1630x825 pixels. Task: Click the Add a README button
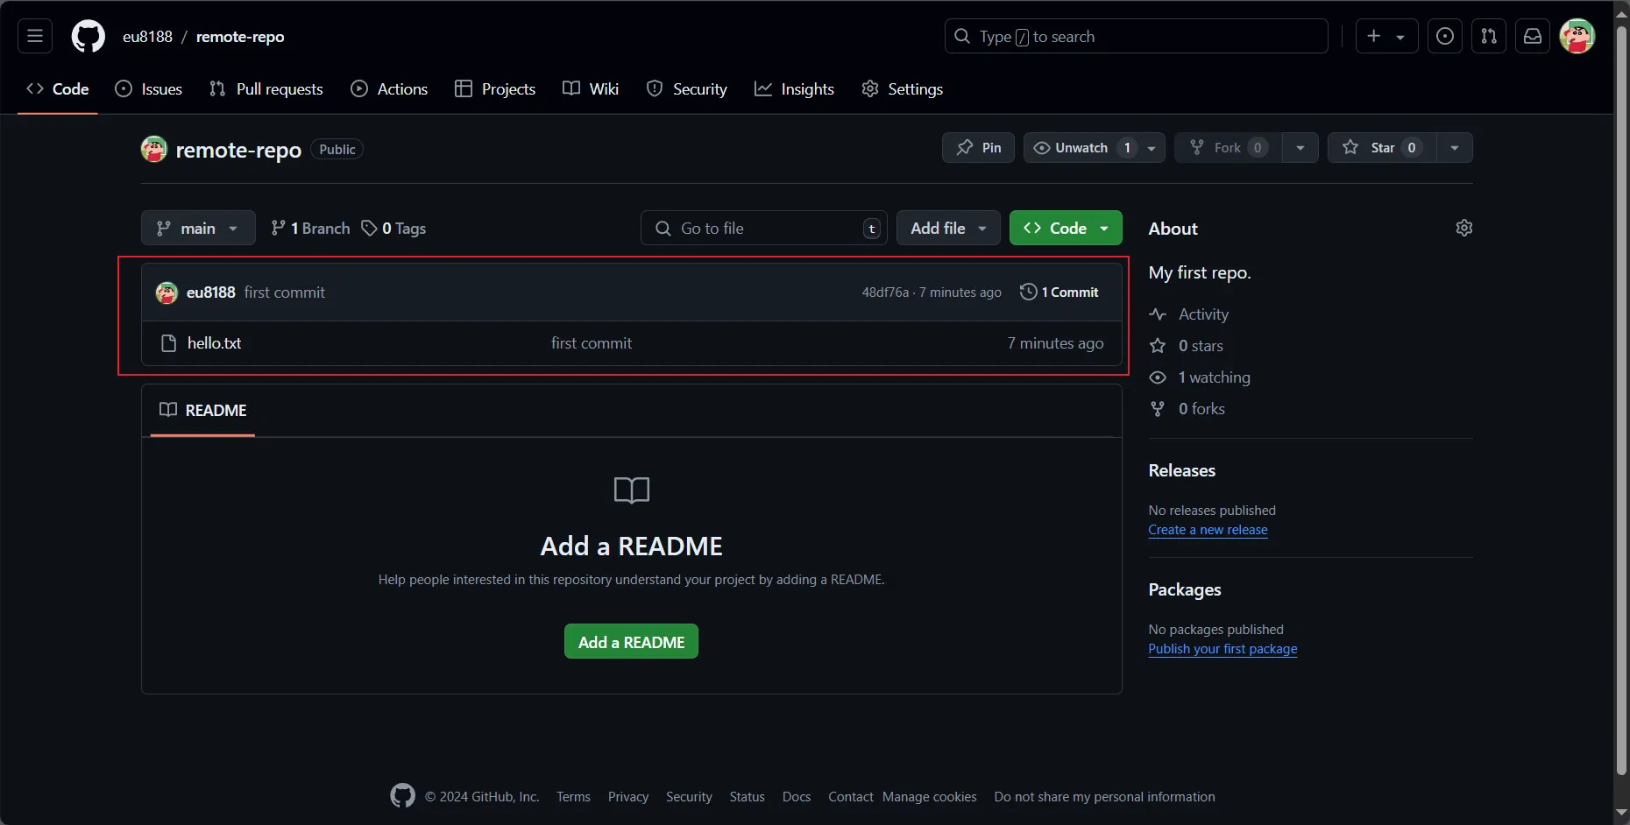(631, 642)
